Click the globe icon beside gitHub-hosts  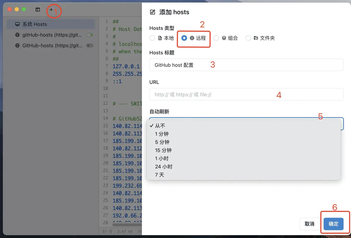point(17,35)
